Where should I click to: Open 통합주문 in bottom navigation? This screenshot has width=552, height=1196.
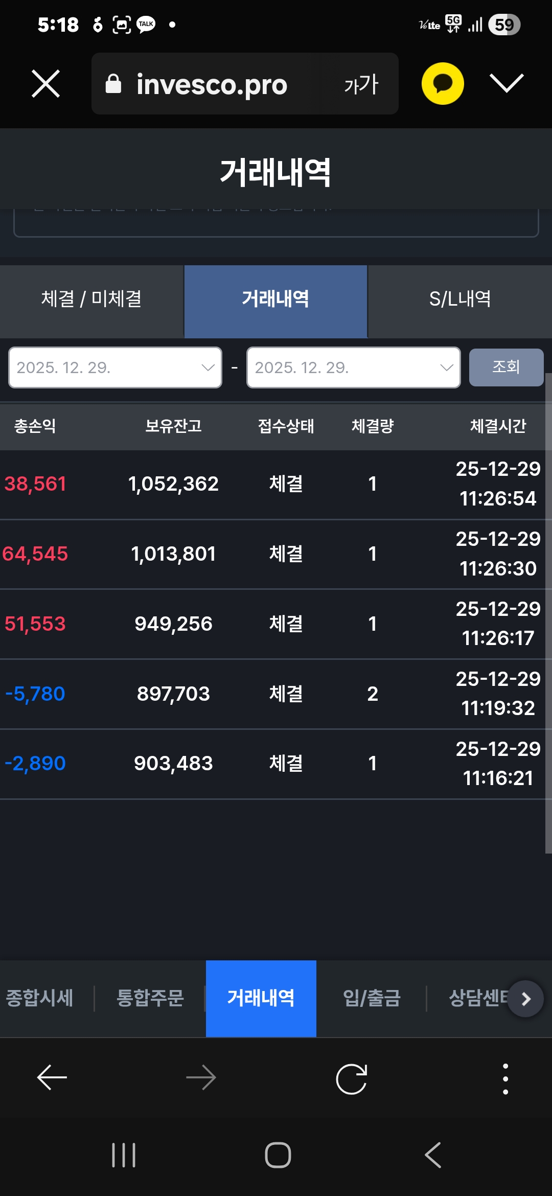click(x=150, y=998)
